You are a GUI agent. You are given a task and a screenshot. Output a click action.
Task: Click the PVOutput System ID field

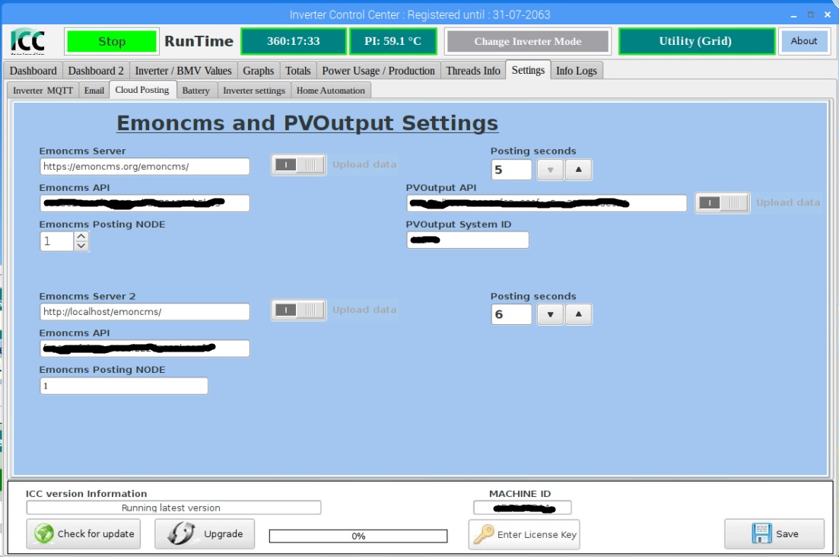468,240
